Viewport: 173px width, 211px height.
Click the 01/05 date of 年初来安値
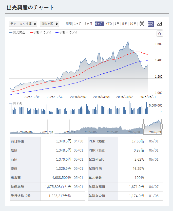[x=154, y=196]
